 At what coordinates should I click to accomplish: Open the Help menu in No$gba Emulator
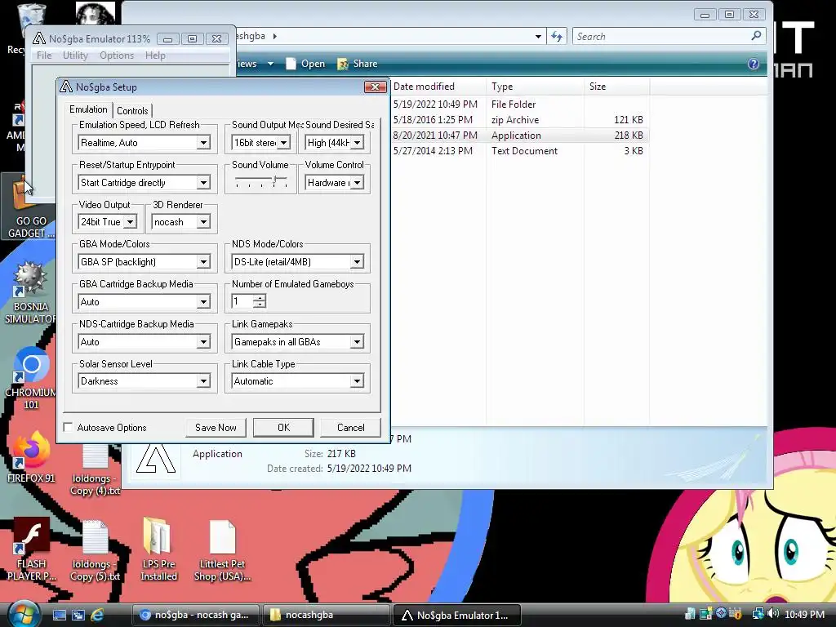(155, 55)
